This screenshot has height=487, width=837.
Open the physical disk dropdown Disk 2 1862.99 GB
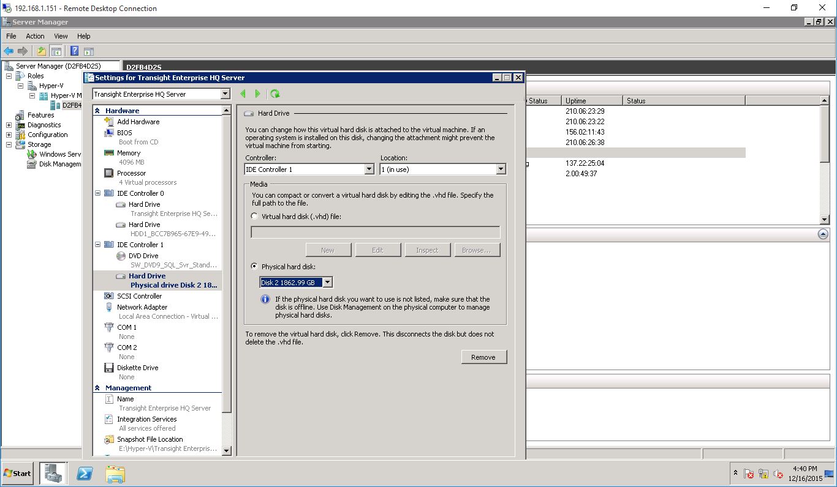pyautogui.click(x=328, y=282)
